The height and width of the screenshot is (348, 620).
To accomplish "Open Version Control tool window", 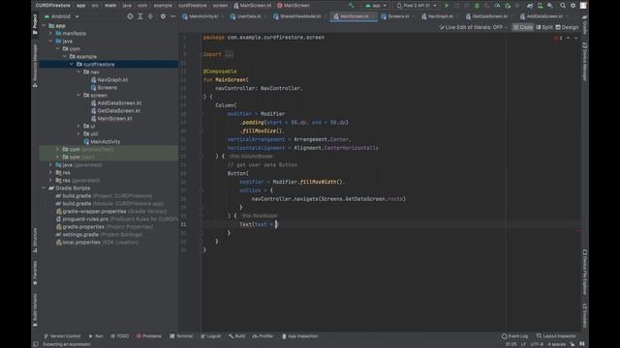I will point(62,336).
